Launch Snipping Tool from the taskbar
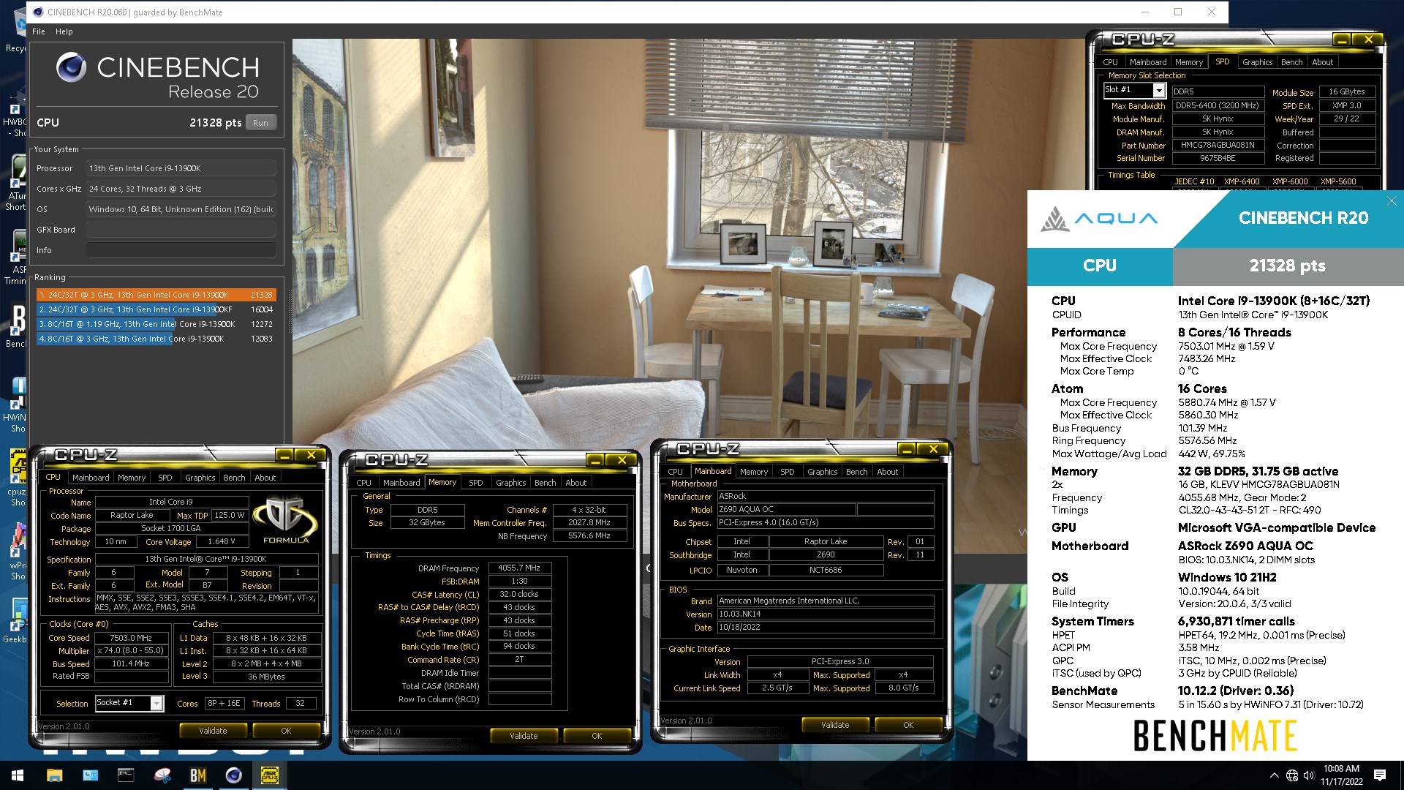This screenshot has width=1404, height=790. pyautogui.click(x=162, y=775)
